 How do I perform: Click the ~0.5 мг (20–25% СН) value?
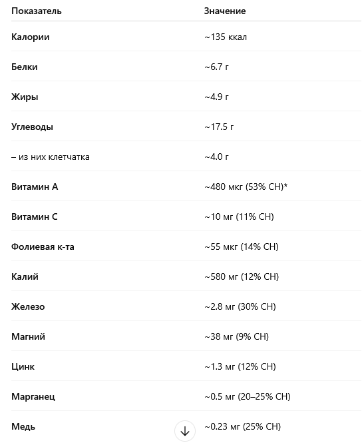pos(248,396)
